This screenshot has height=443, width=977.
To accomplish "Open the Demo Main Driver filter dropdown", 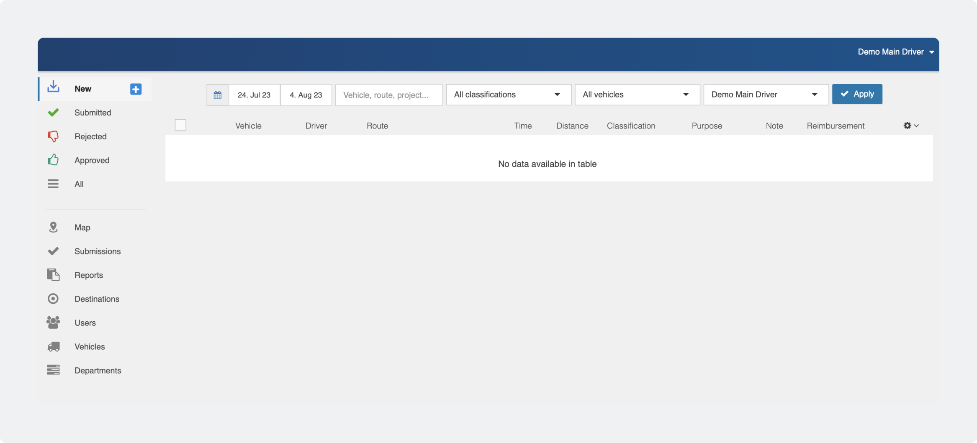I will [765, 95].
